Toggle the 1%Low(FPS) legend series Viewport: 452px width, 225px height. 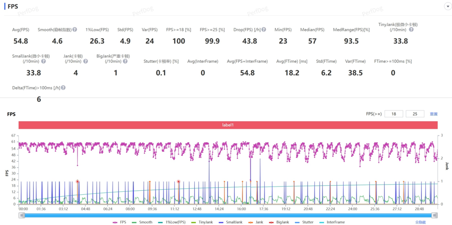tap(171, 222)
